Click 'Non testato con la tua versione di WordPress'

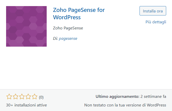tap(125, 105)
